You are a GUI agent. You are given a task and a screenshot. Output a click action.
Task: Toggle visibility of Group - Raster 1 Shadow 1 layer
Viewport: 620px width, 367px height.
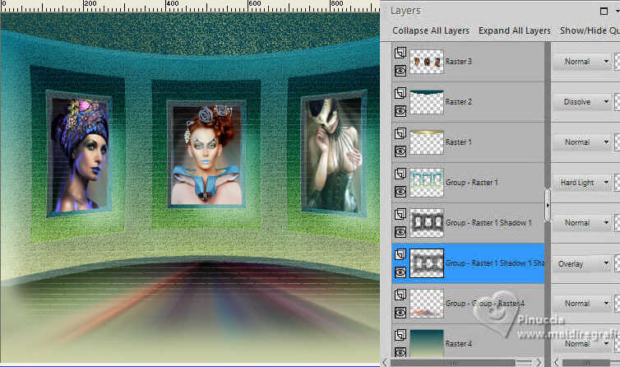400,232
